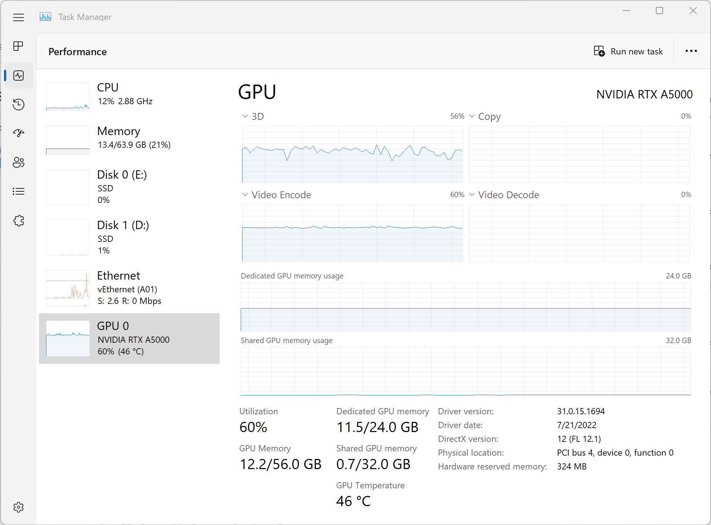Click the Dedicated GPU memory usage graph

tap(466, 307)
